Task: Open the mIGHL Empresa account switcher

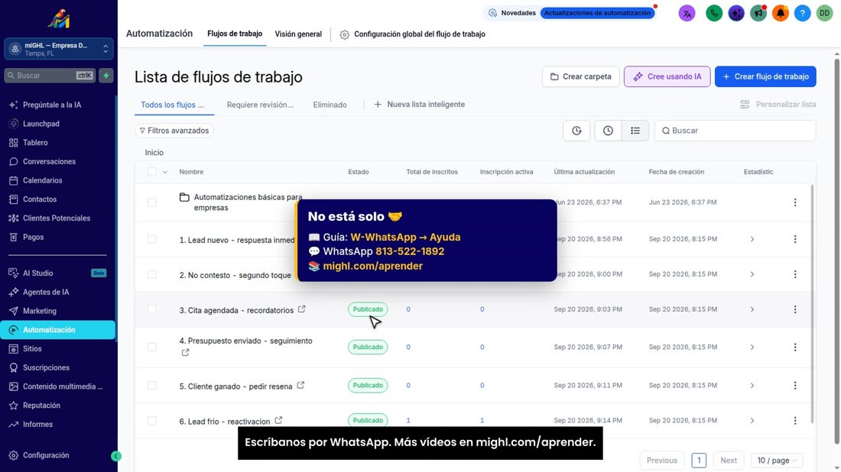Action: tap(58, 49)
